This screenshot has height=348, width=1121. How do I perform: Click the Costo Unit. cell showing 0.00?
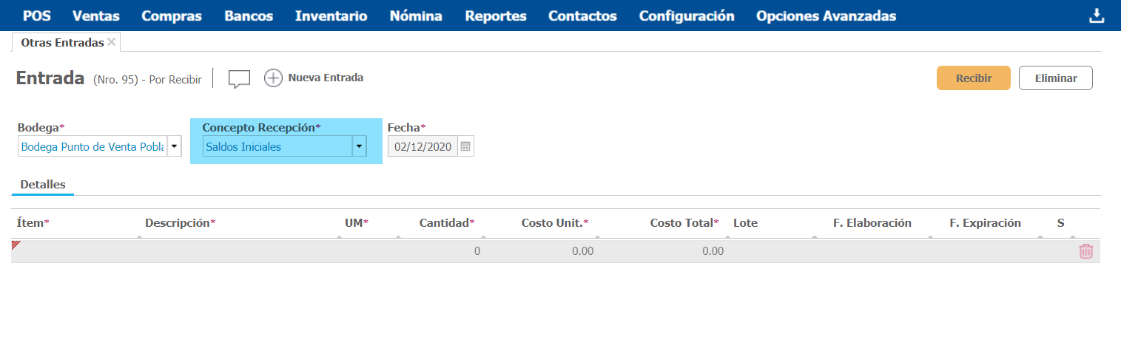point(548,251)
